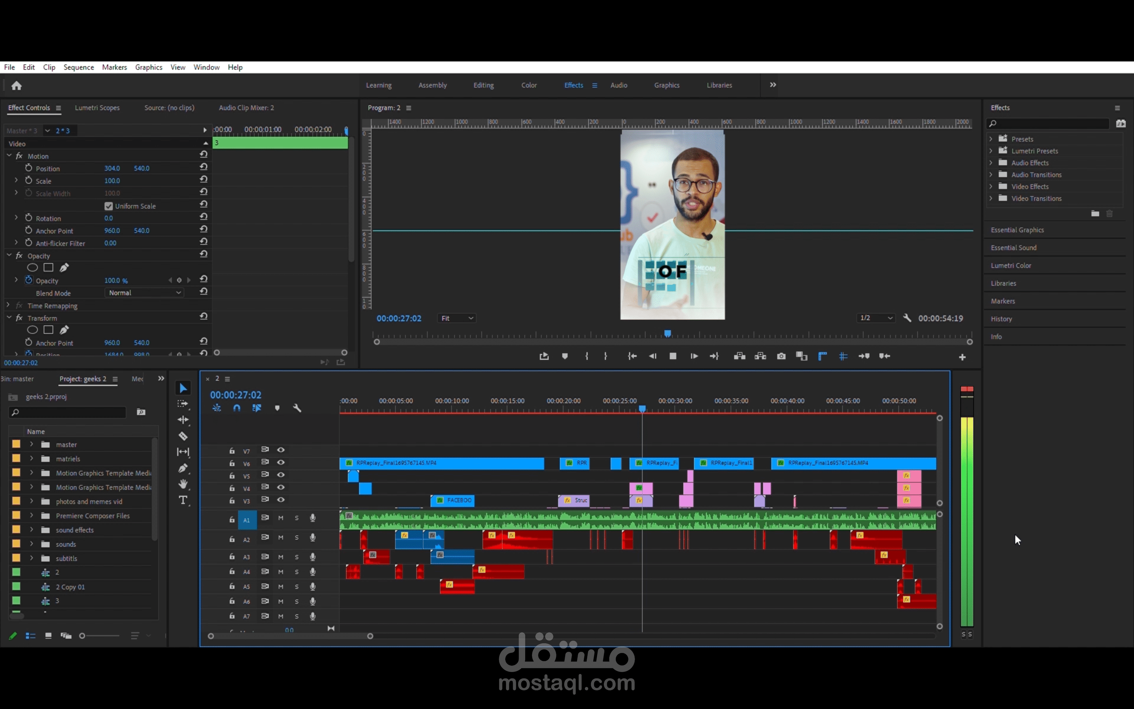Select the Pen tool in the toolbar

tap(183, 468)
